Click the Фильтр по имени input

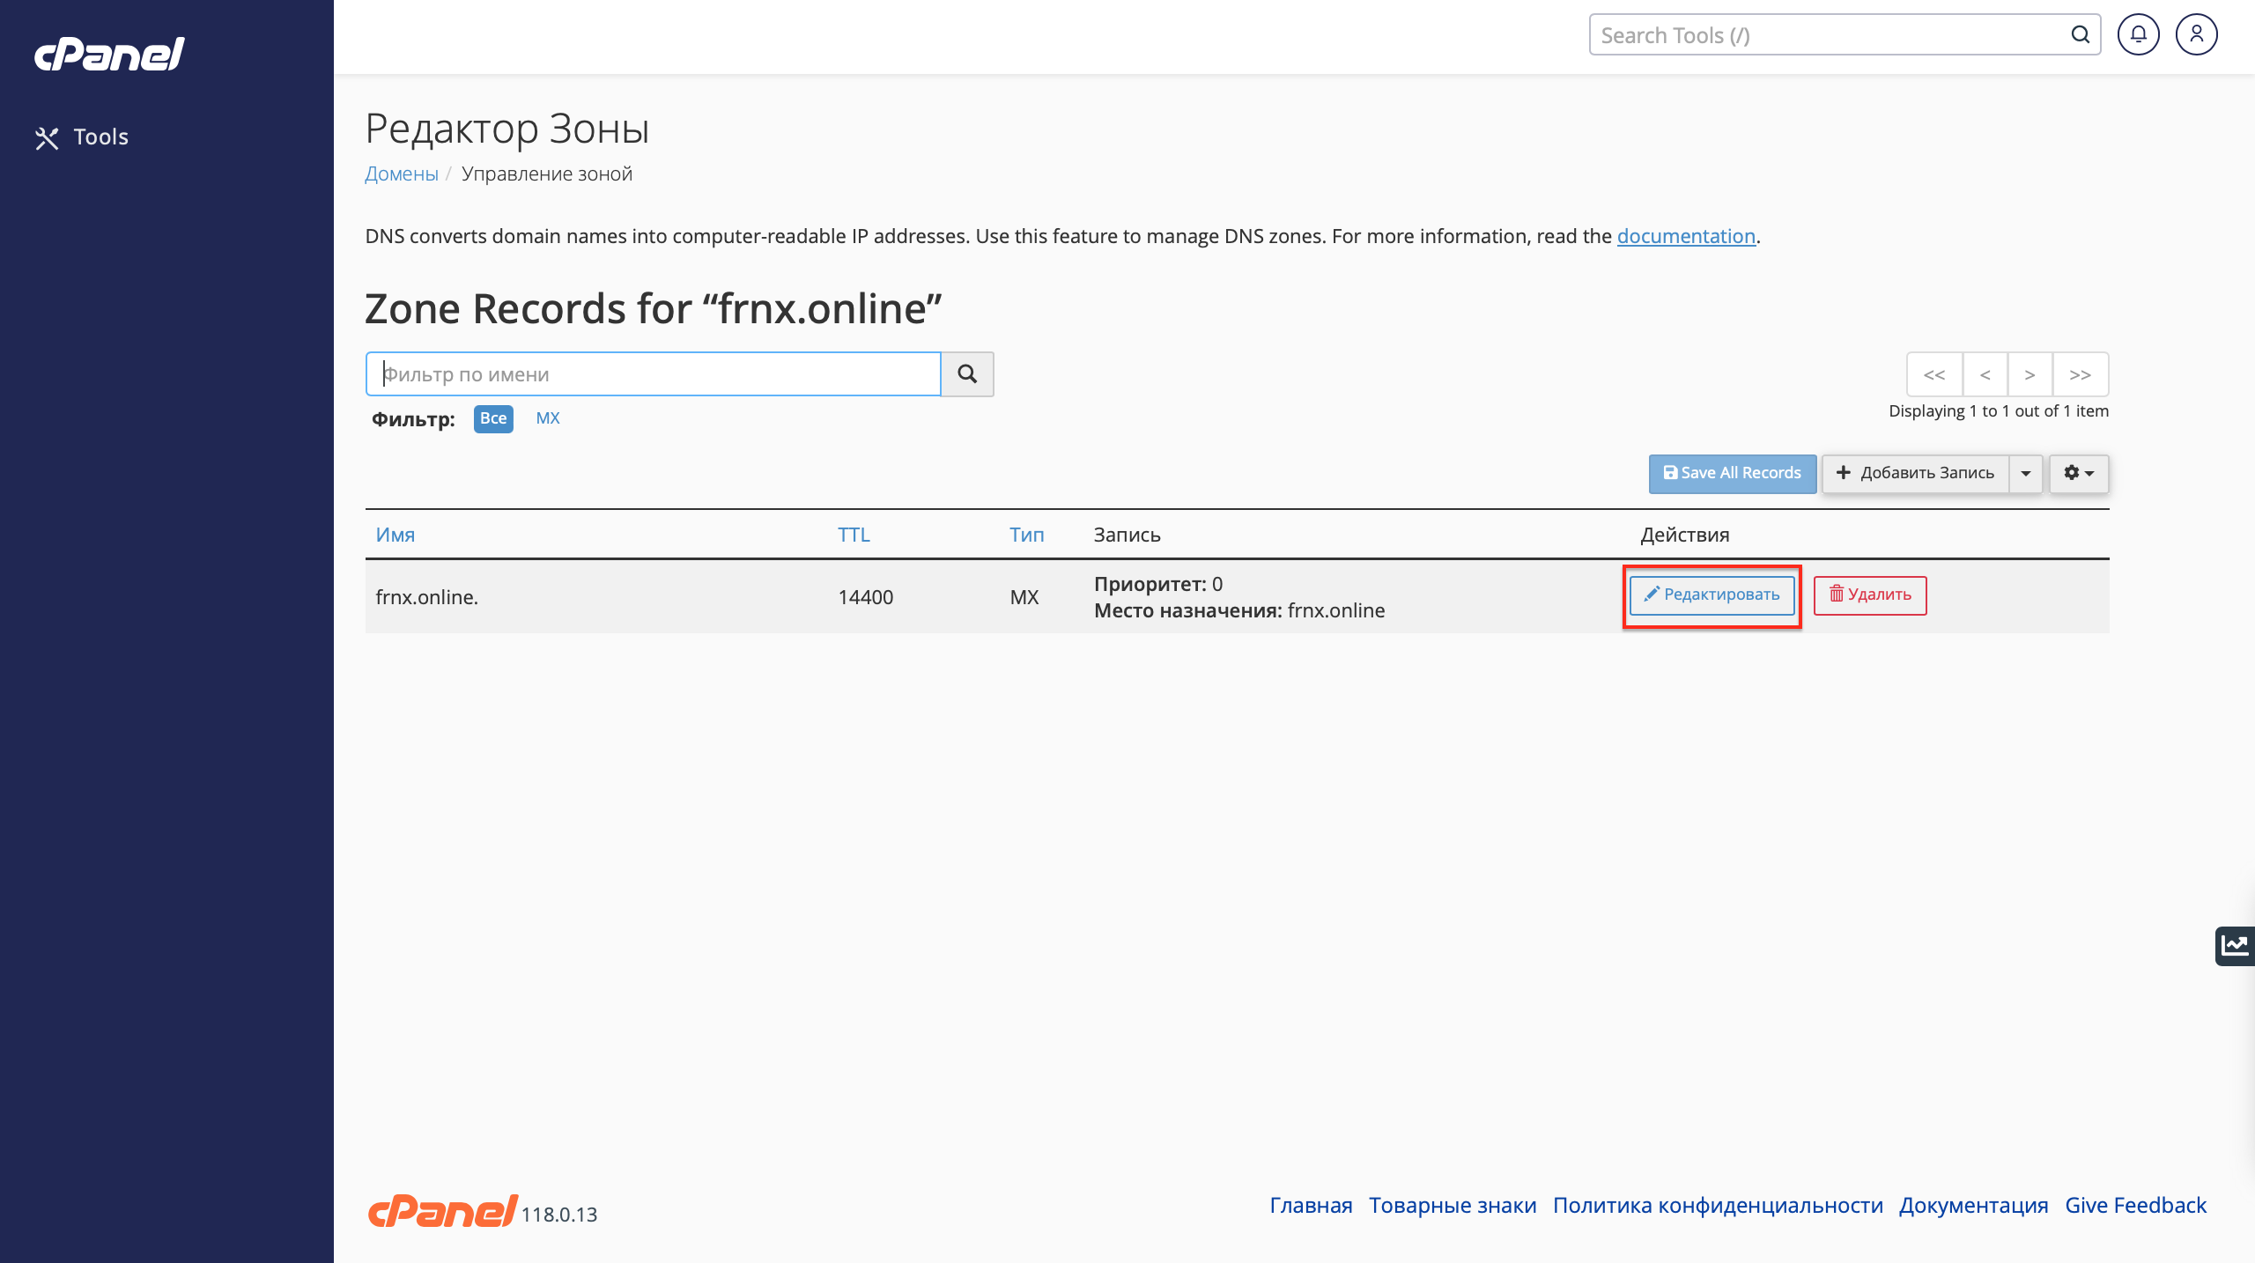[x=654, y=374]
